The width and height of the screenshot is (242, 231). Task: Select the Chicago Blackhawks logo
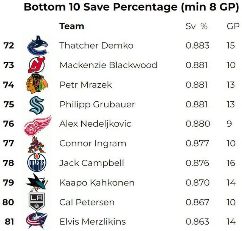(x=37, y=85)
